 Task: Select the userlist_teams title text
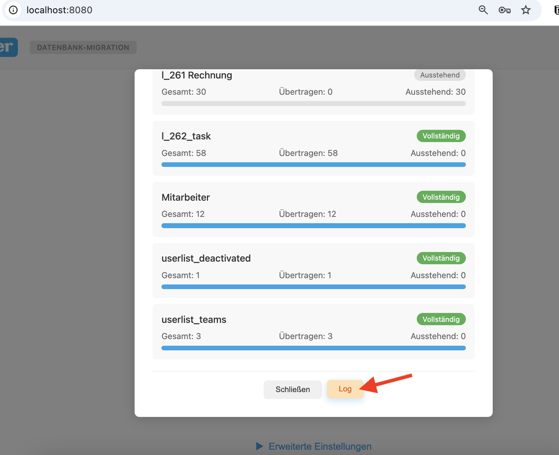click(x=194, y=320)
